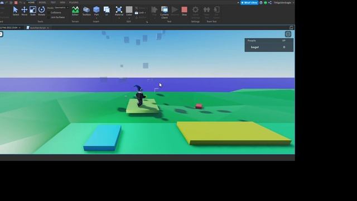Open the Toolbox
The width and height of the screenshot is (357, 201).
pos(86,11)
